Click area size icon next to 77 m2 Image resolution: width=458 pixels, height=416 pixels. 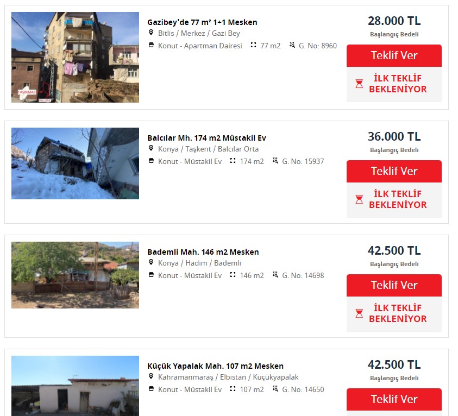click(253, 45)
